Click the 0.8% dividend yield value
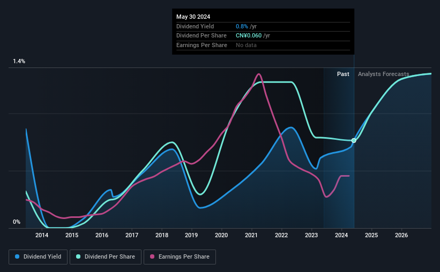This screenshot has width=440, height=272. pos(242,26)
